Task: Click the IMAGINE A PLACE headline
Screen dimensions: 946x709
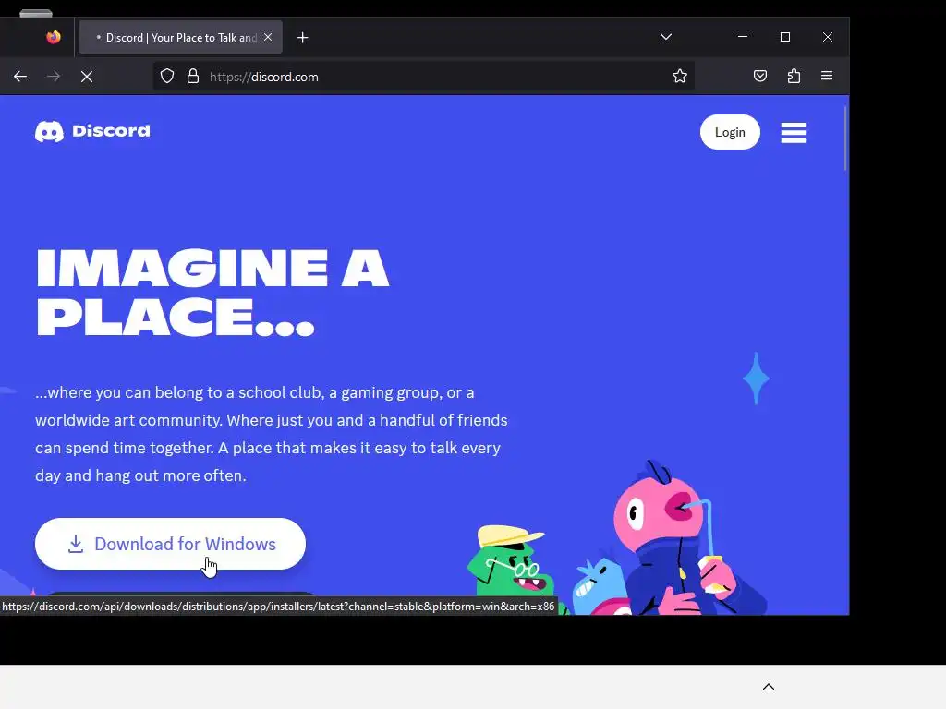Action: point(212,293)
